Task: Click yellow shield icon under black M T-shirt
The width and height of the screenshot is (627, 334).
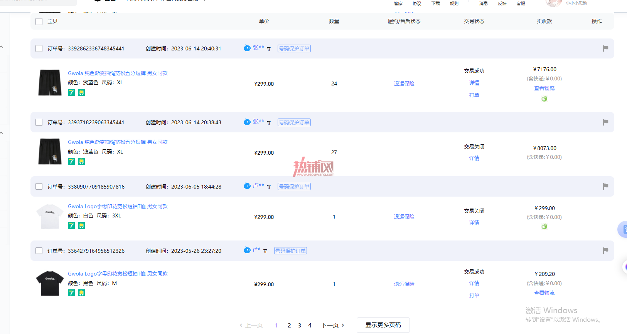Action: tap(81, 293)
